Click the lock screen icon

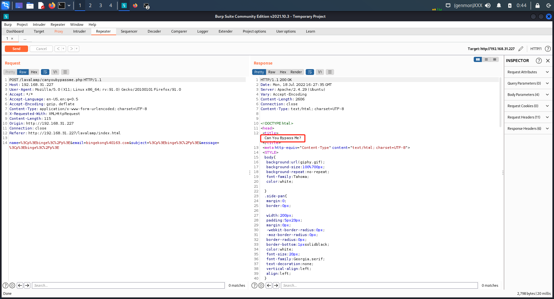(x=538, y=5)
